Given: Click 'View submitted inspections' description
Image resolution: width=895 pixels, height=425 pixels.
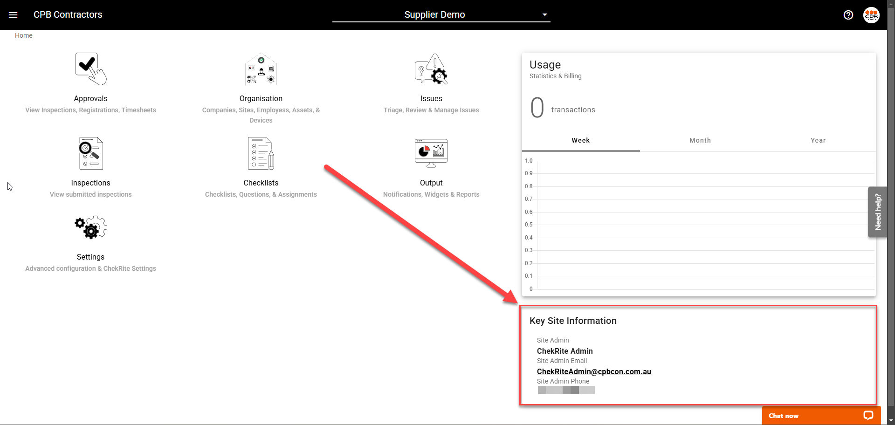Looking at the screenshot, I should (x=91, y=194).
